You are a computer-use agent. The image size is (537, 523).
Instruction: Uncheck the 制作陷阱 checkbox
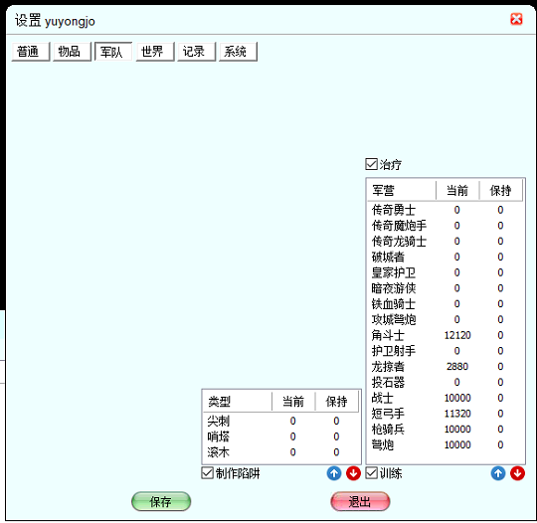[207, 473]
